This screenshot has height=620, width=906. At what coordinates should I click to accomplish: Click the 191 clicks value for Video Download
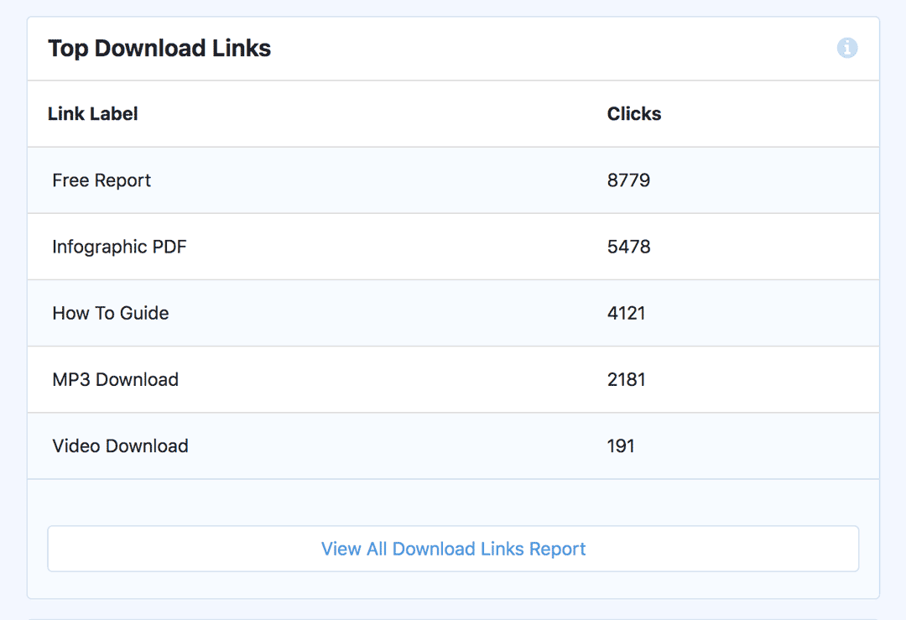point(622,445)
